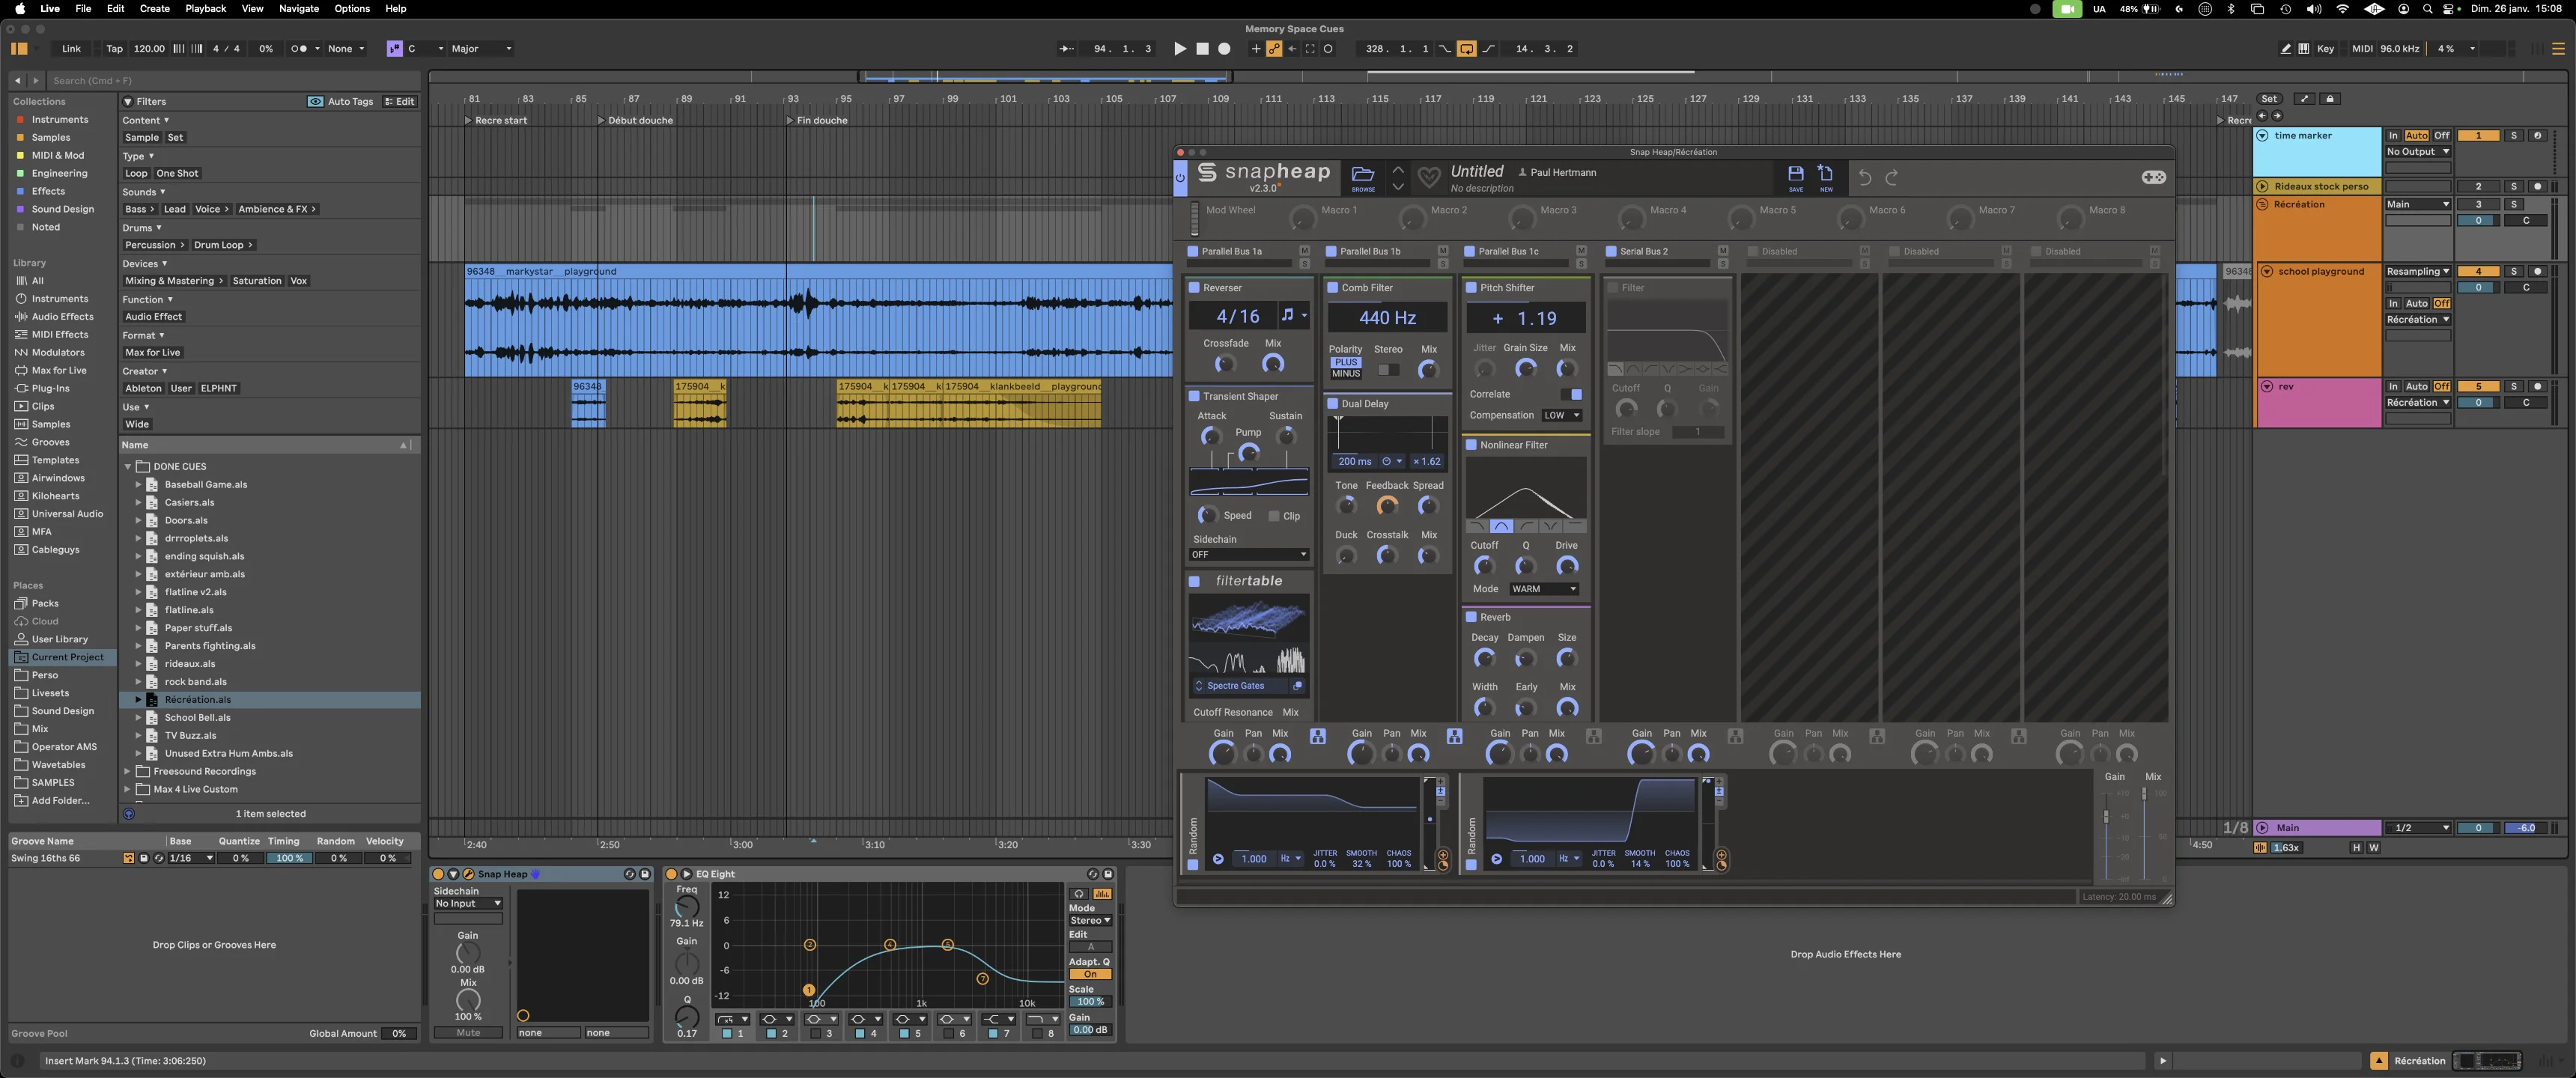The width and height of the screenshot is (2576, 1078).
Task: Click the Stop button in transport
Action: click(x=1202, y=48)
